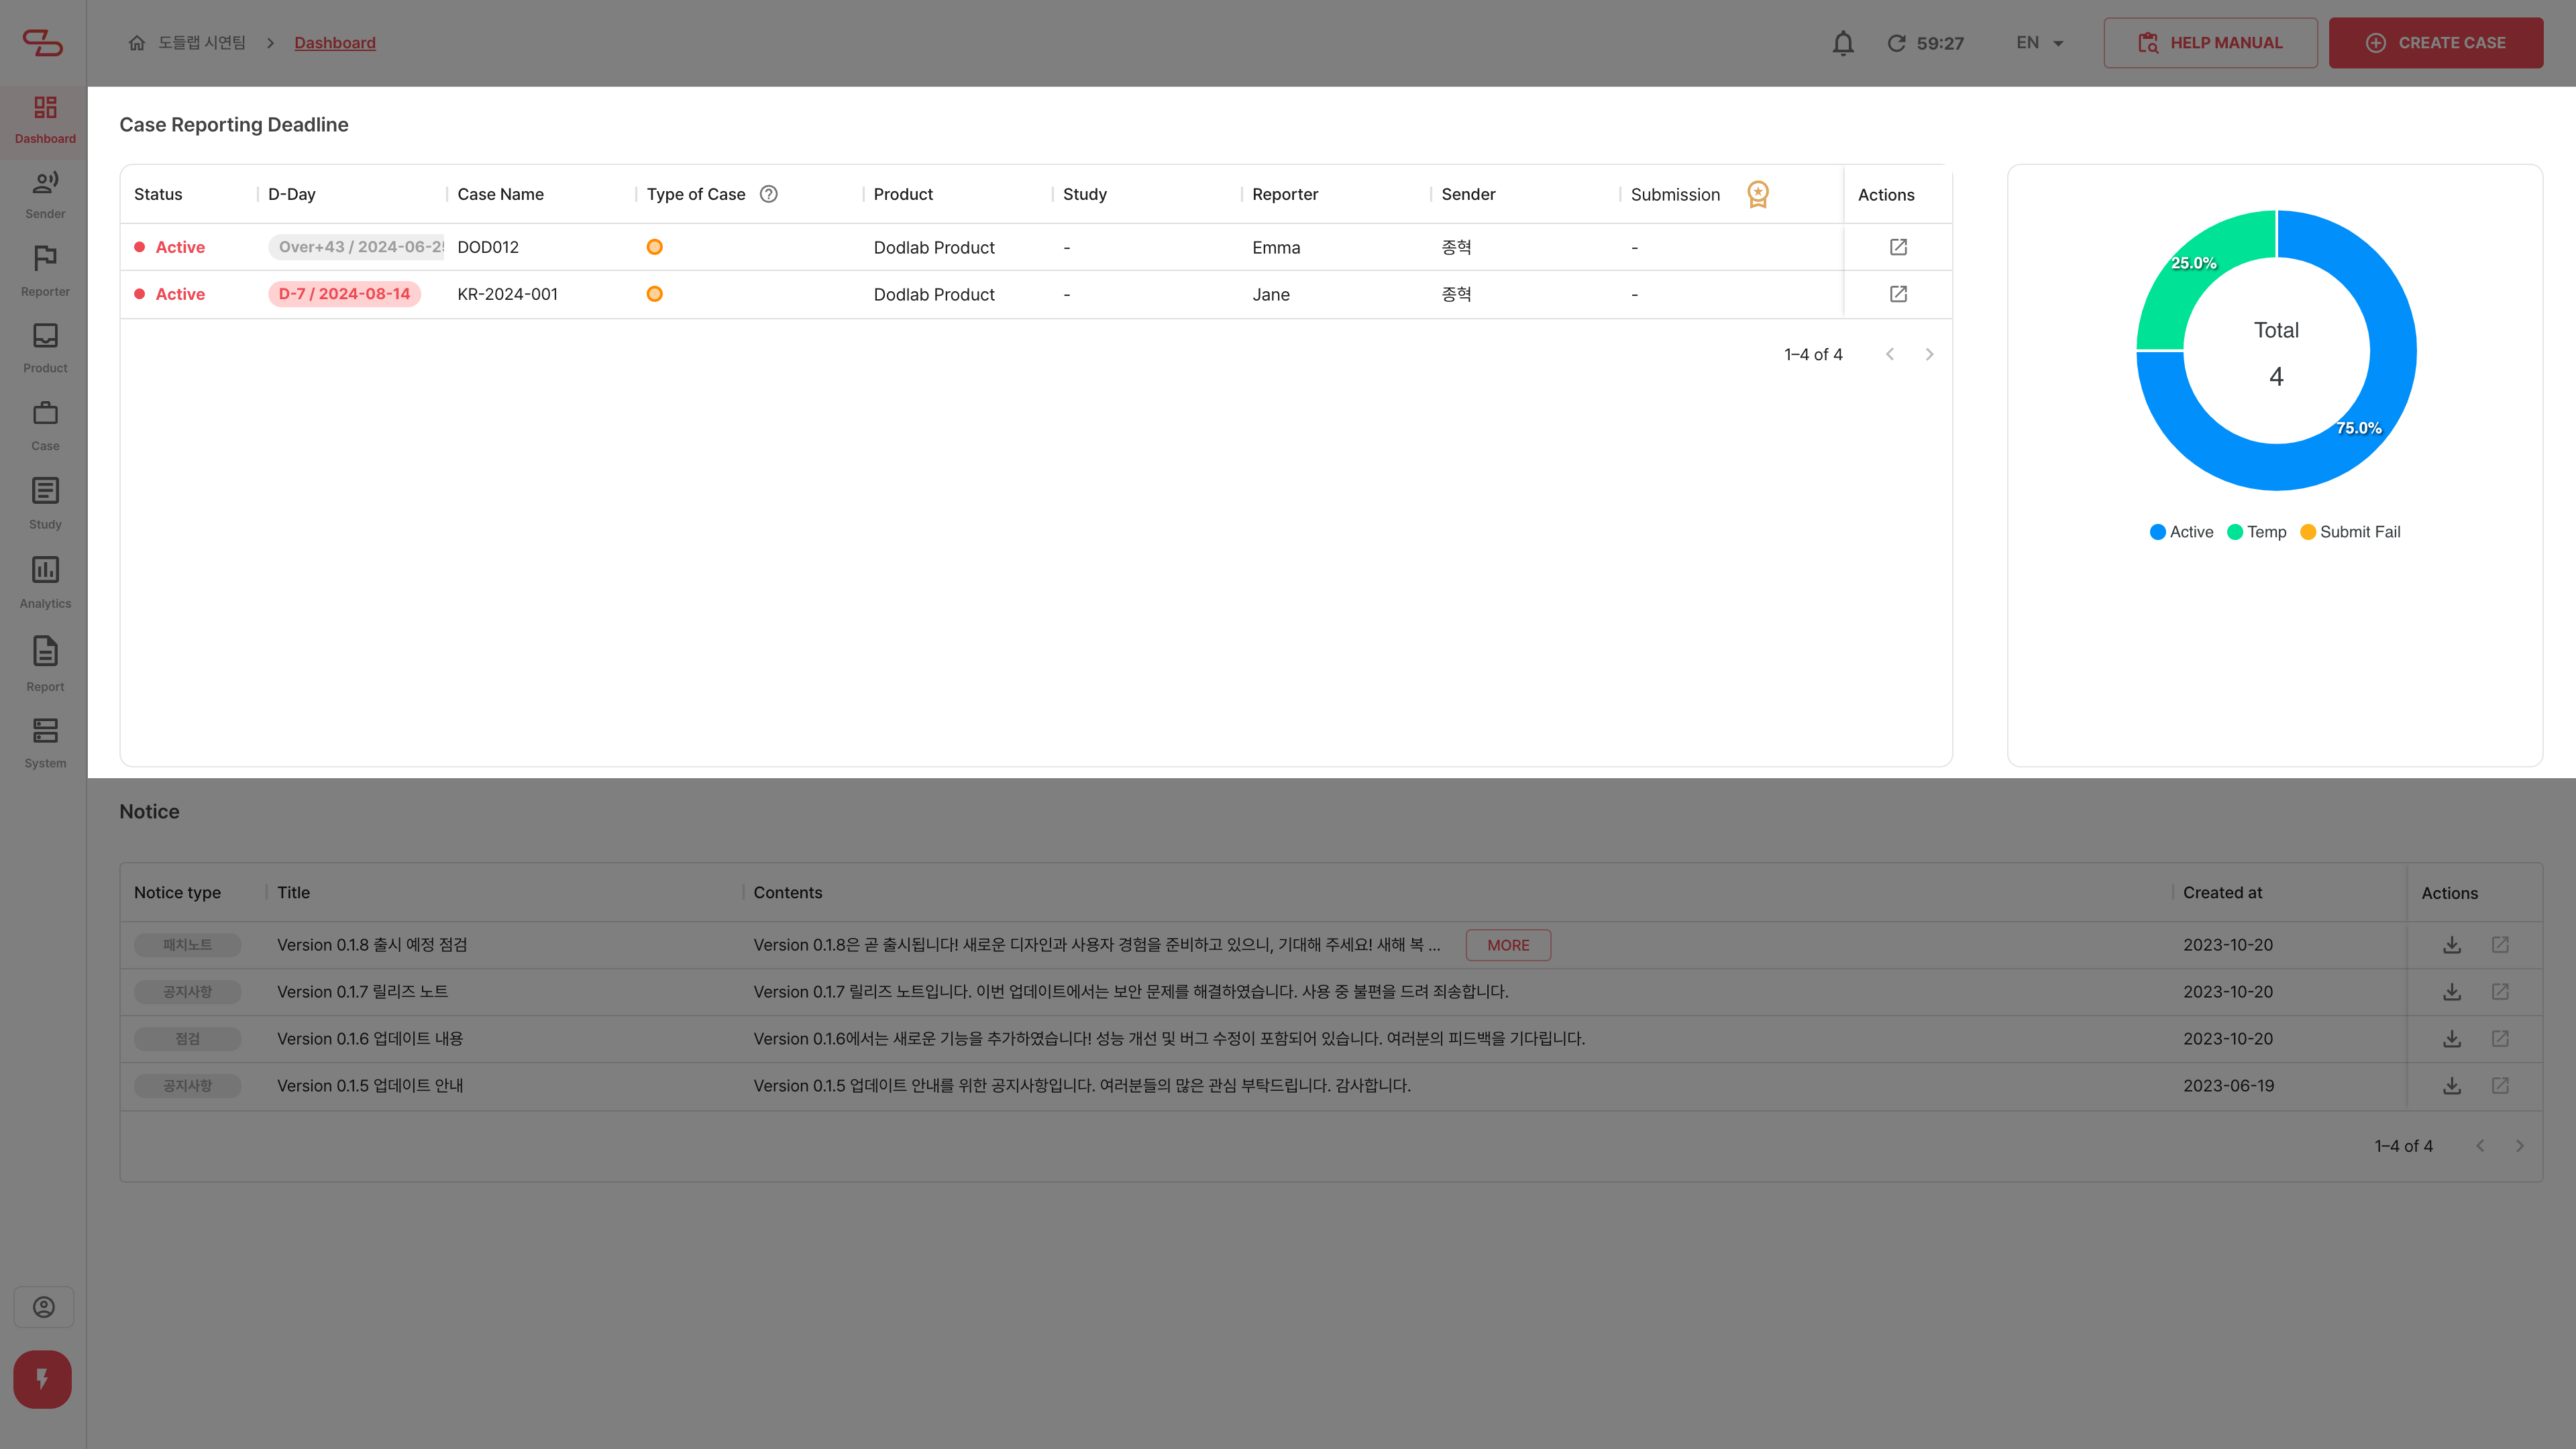Click the Type of Case info tooltip icon
This screenshot has width=2576, height=1449.
(768, 193)
